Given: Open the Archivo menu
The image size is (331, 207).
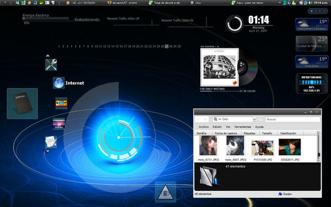Looking at the screenshot, I should pyautogui.click(x=204, y=127).
